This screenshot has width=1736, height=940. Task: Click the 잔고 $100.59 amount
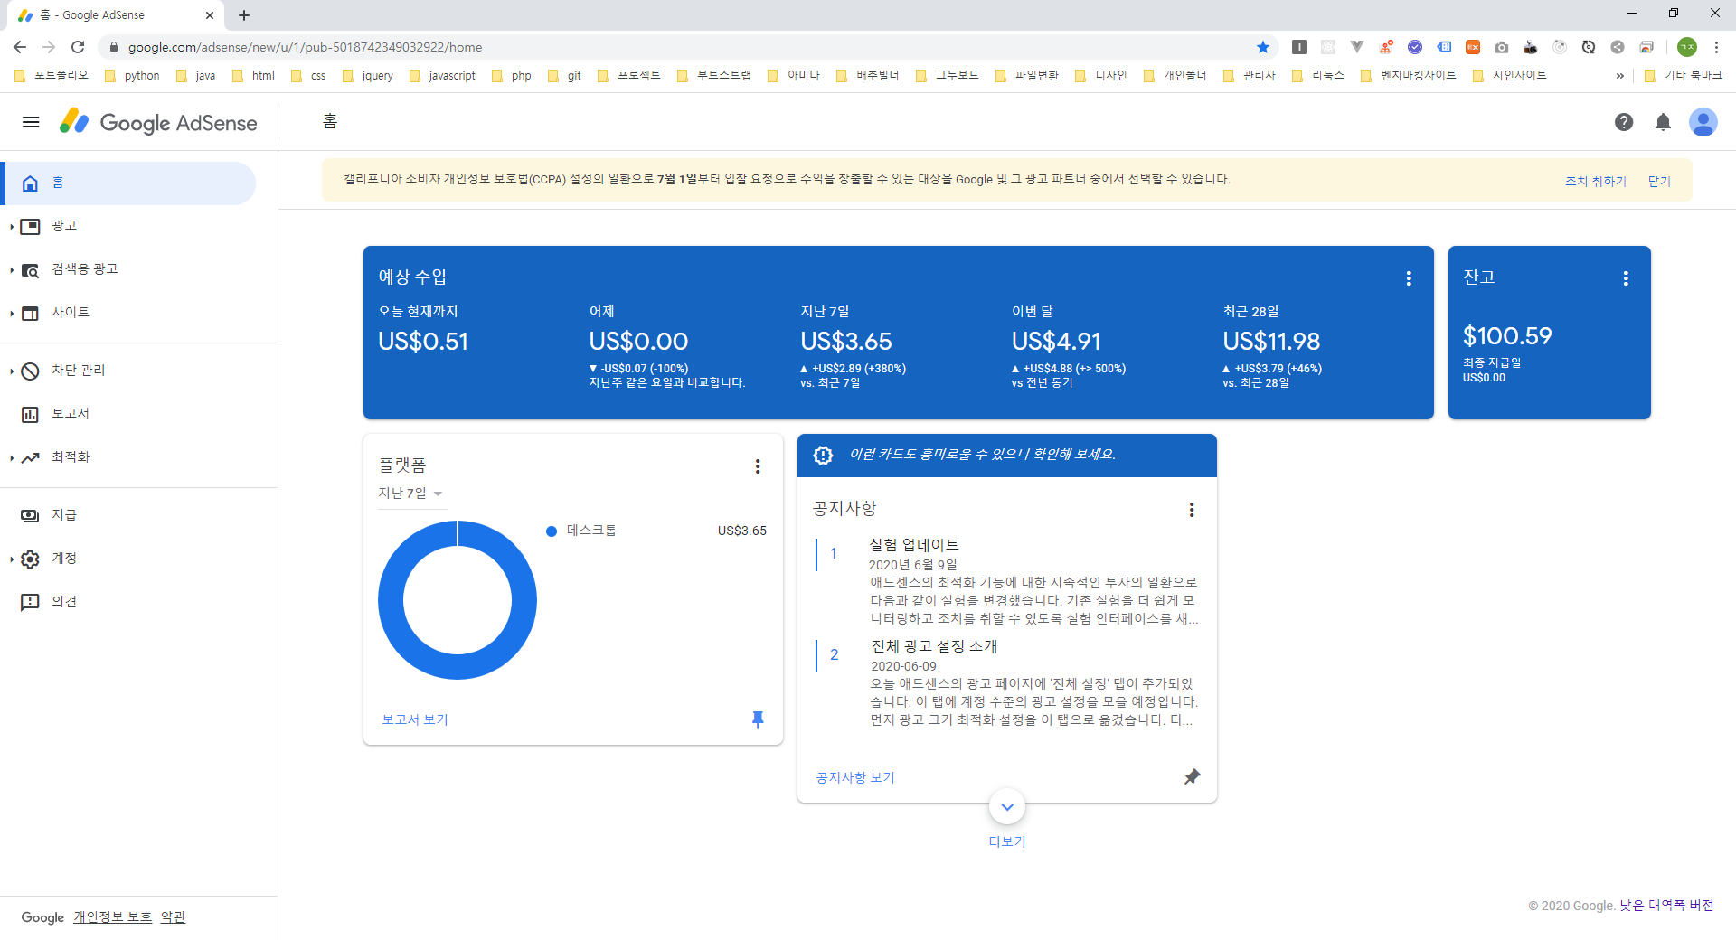[1507, 336]
